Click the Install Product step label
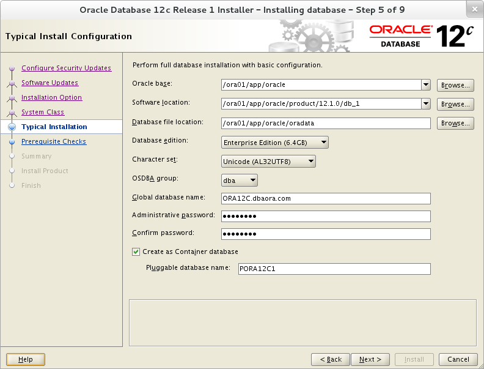Screen dimensions: 484x369 (x=45, y=171)
